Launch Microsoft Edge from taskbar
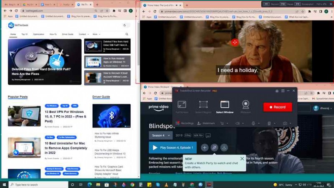Image resolution: width=334 pixels, height=188 pixels. coord(89,185)
